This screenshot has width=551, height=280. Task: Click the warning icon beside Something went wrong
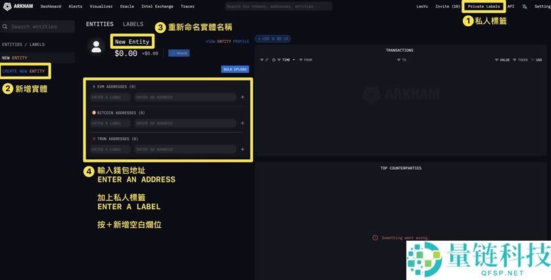[x=375, y=237]
